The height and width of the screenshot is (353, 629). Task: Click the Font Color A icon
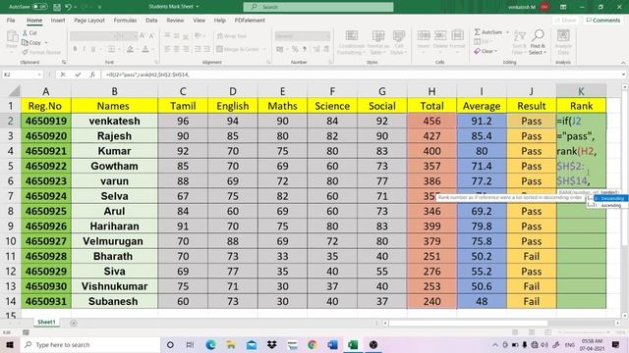(x=145, y=49)
